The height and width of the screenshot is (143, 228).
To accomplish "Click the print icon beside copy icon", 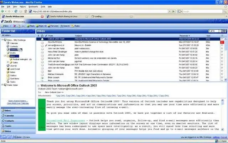I will pyautogui.click(x=23, y=26).
